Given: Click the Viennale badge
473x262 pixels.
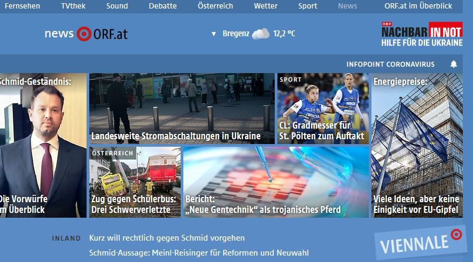Looking at the screenshot, I should coord(419,243).
